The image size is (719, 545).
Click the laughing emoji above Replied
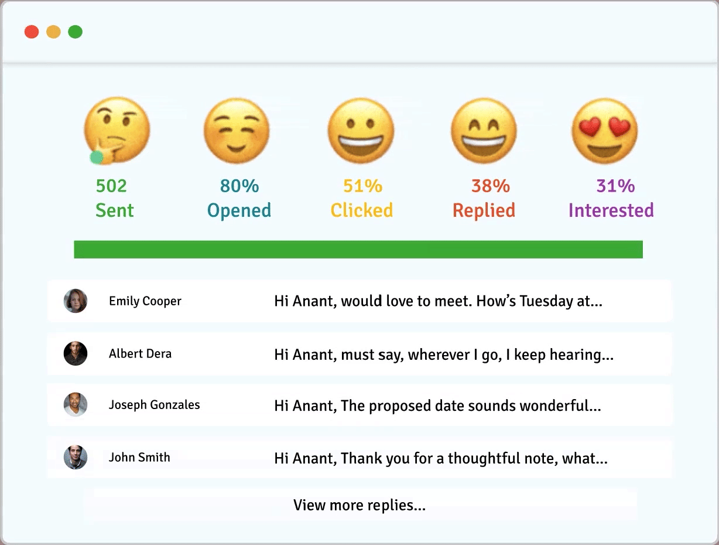pyautogui.click(x=484, y=131)
